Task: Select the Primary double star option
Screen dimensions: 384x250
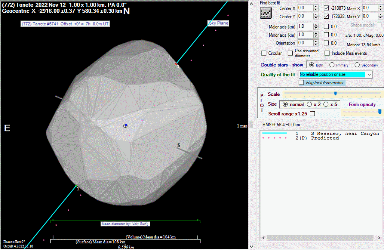Action: (x=332, y=65)
